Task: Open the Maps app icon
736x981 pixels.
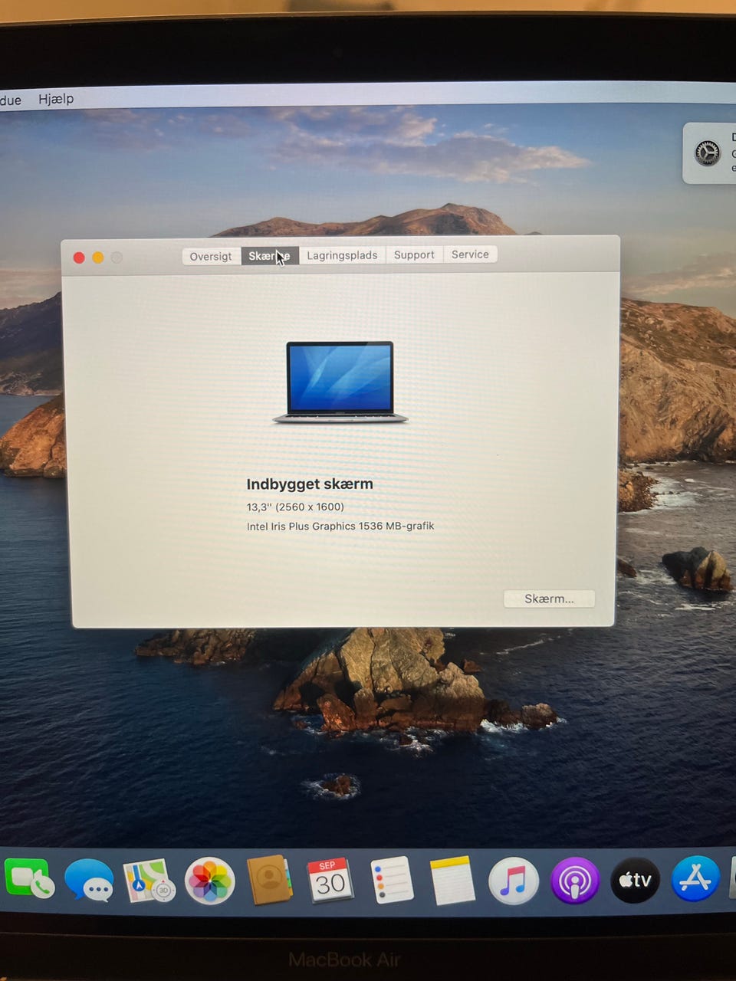Action: point(148,881)
